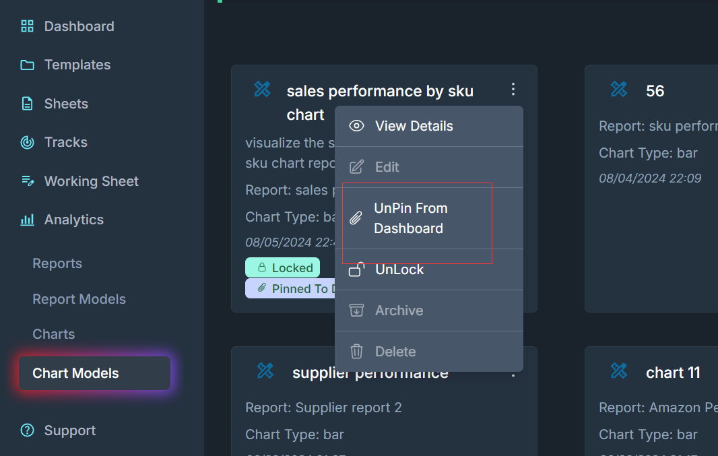Screen dimensions: 718x456
Task: Open the Sheets section
Action: click(66, 104)
